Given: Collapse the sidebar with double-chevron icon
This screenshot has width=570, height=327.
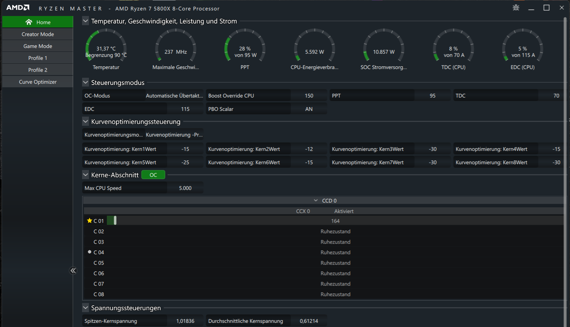Looking at the screenshot, I should (73, 271).
